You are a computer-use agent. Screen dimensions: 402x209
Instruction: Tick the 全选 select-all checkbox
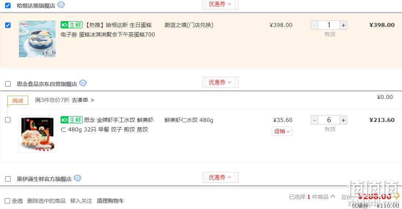point(7,201)
